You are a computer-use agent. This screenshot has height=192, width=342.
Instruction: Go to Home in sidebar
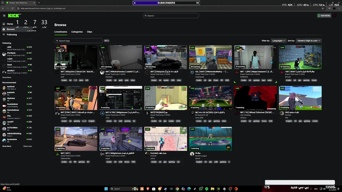point(10,24)
